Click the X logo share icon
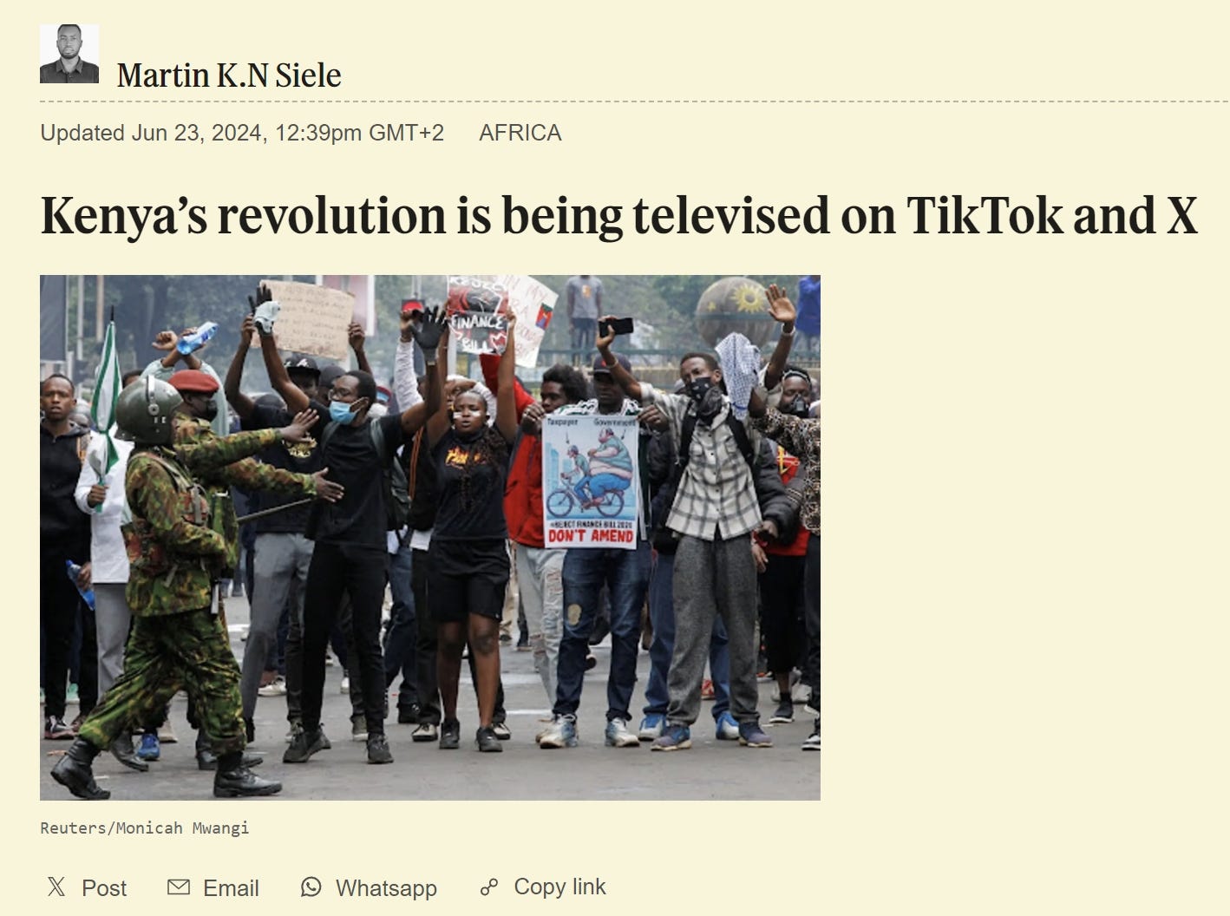 (x=56, y=887)
